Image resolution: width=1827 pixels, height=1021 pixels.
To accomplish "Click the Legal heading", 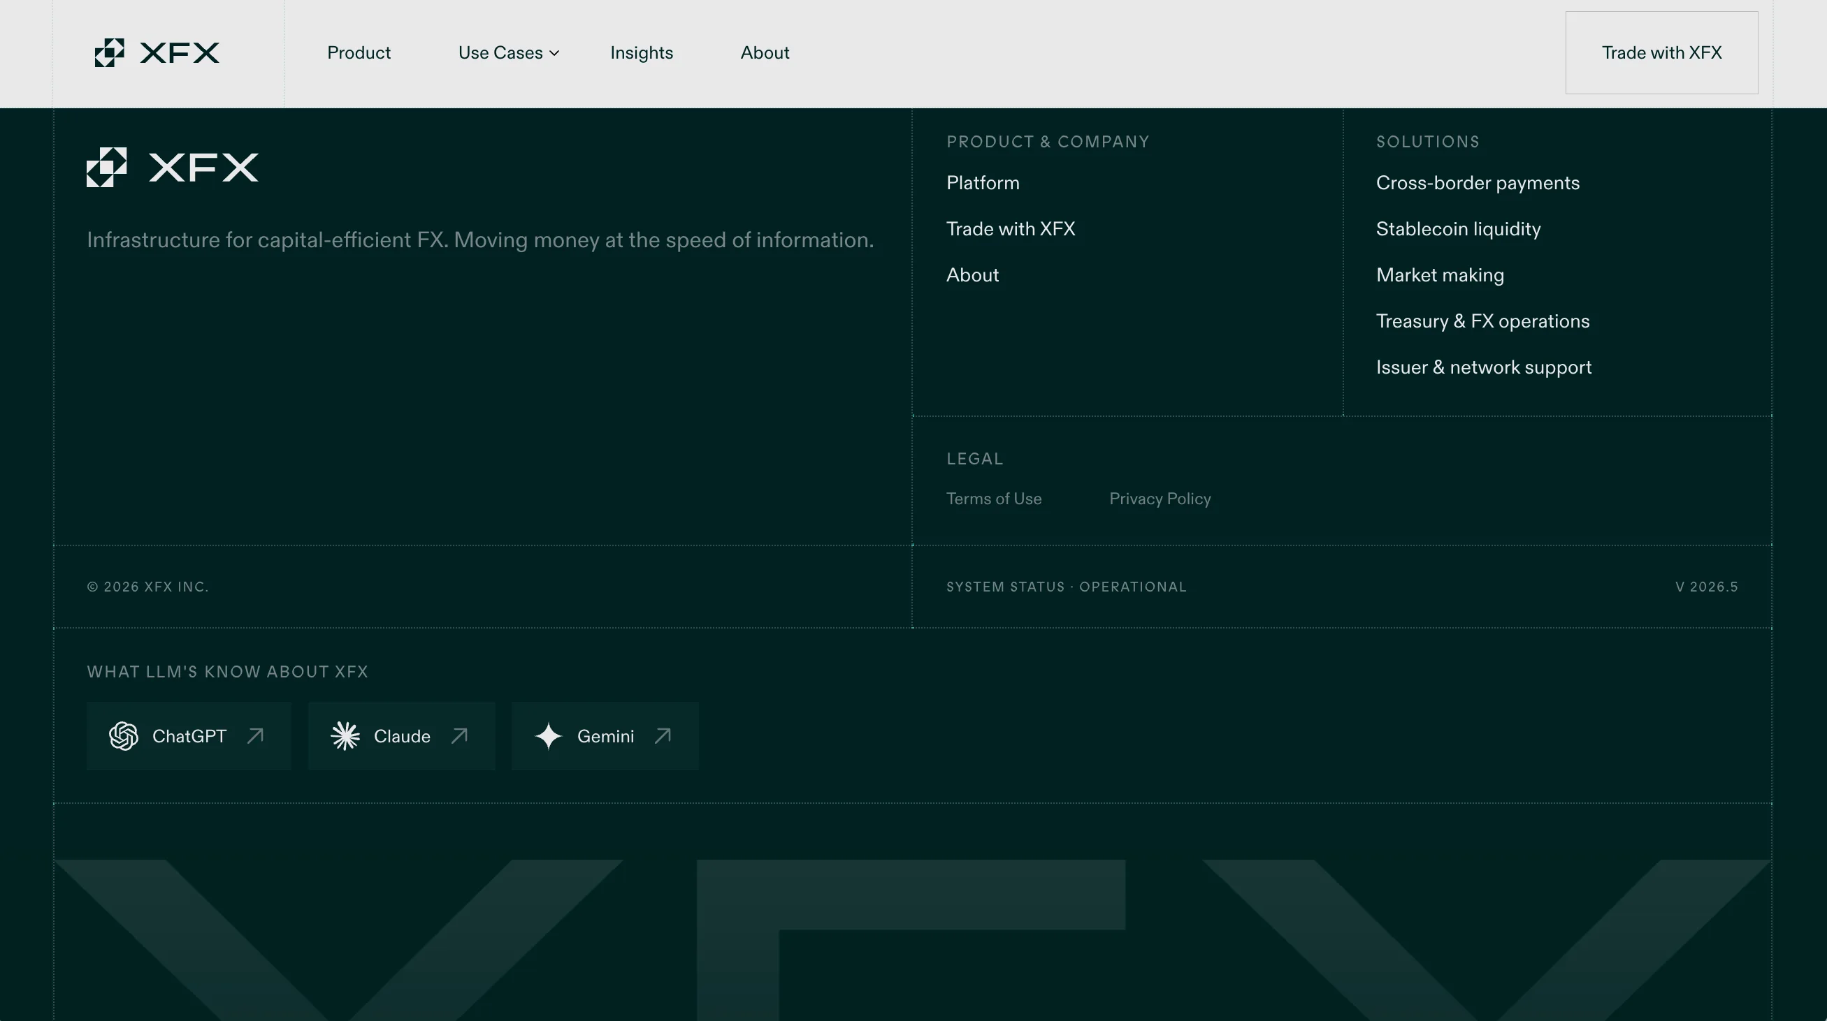I will coord(974,459).
